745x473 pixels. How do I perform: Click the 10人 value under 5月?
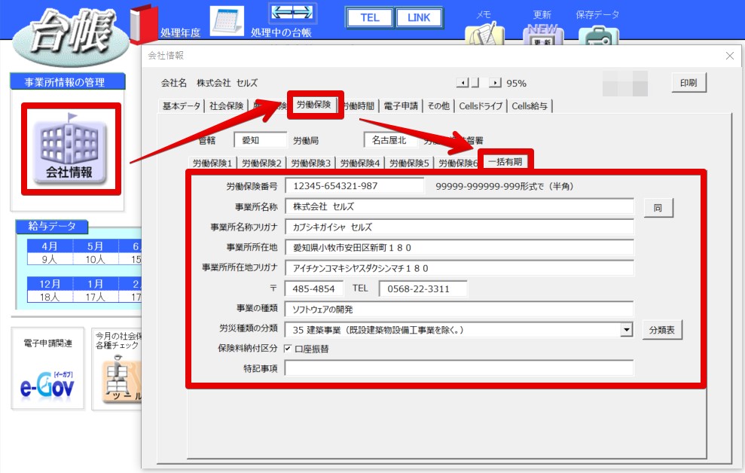[96, 259]
